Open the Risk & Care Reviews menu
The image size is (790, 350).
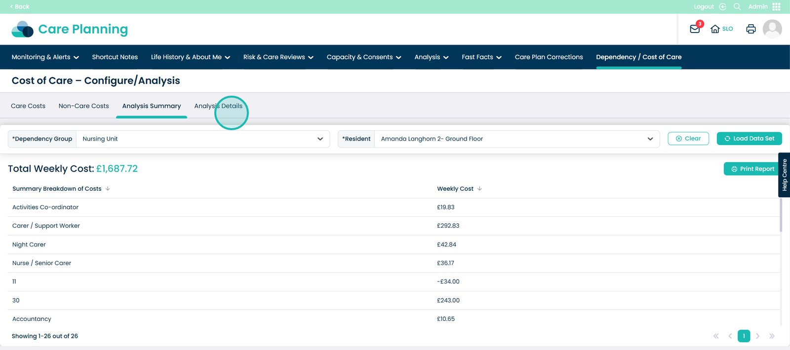278,57
